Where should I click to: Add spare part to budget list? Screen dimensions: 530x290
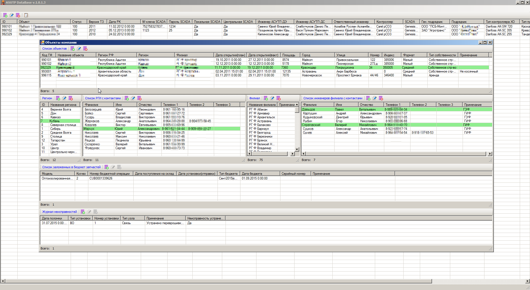click(x=107, y=167)
